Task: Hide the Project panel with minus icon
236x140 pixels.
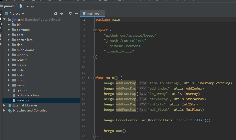Action: pos(77,14)
